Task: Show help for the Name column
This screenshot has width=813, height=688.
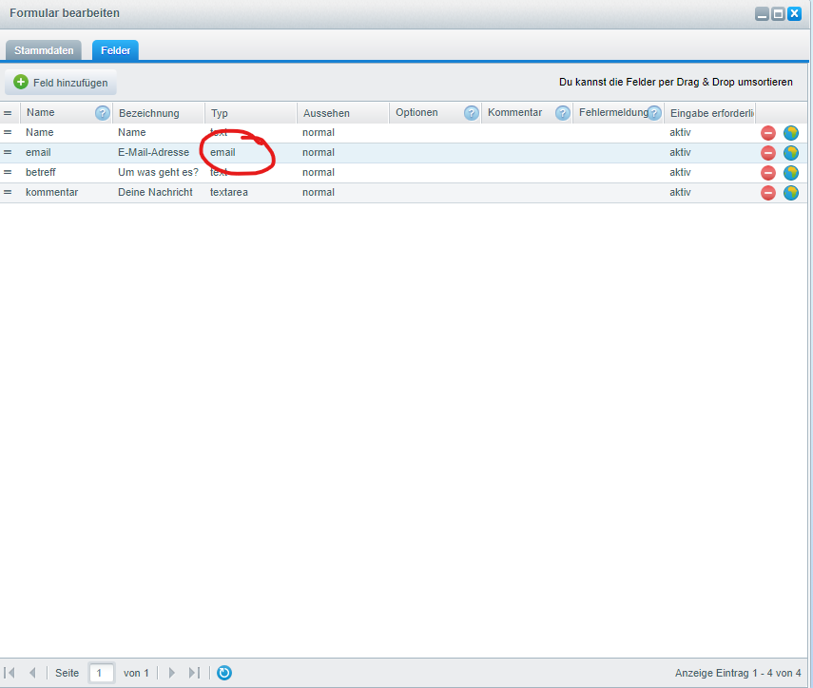Action: (103, 113)
